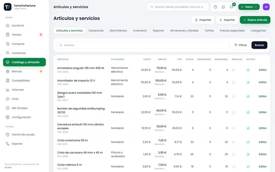Switch to the Categorías tab
275x172 pixels.
(258, 31)
